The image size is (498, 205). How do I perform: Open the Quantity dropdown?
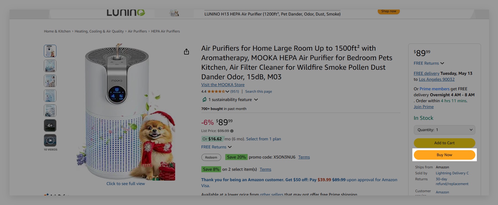[x=444, y=130]
